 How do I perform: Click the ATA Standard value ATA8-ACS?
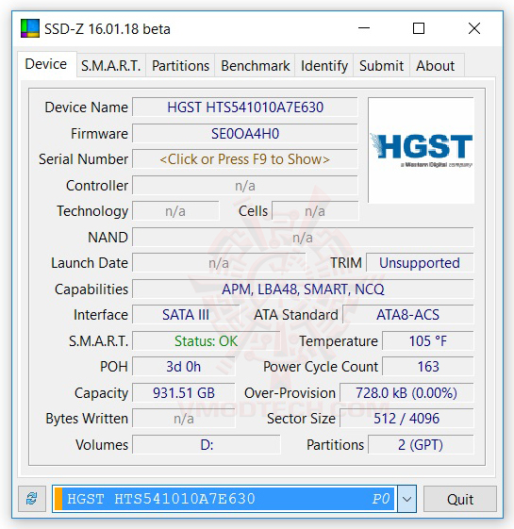point(408,315)
